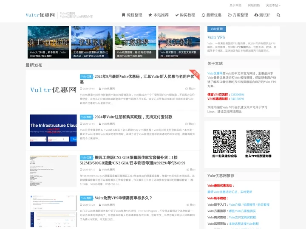Click QQ group number 128396894
The image size is (306, 229).
click(238, 95)
